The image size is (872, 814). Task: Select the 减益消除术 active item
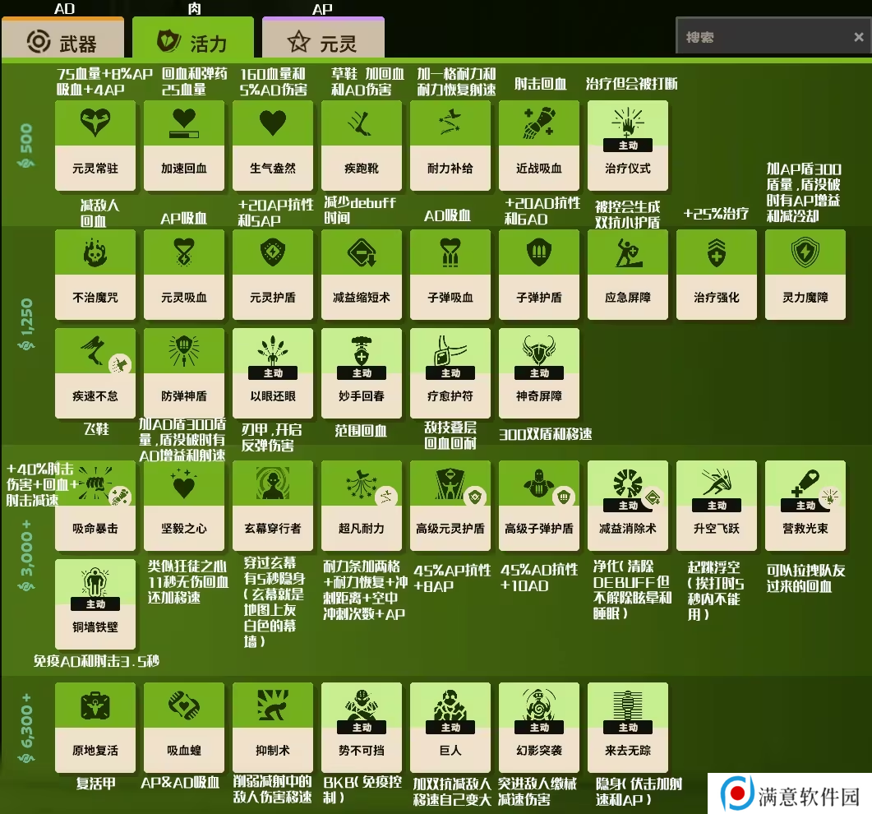pyautogui.click(x=628, y=506)
